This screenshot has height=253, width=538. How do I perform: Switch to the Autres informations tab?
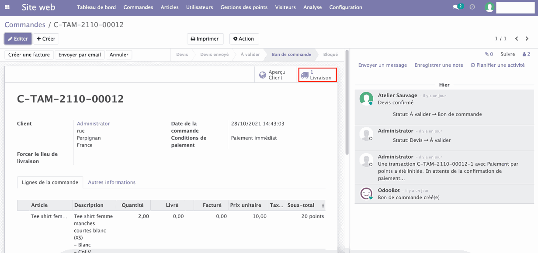pyautogui.click(x=112, y=182)
